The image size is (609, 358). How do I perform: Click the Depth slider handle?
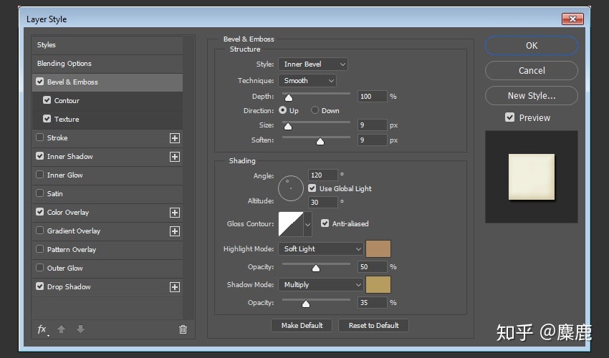pyautogui.click(x=289, y=97)
